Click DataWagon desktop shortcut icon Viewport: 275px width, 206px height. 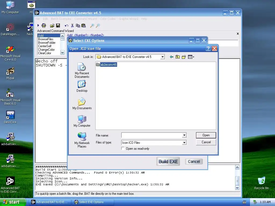point(10,30)
